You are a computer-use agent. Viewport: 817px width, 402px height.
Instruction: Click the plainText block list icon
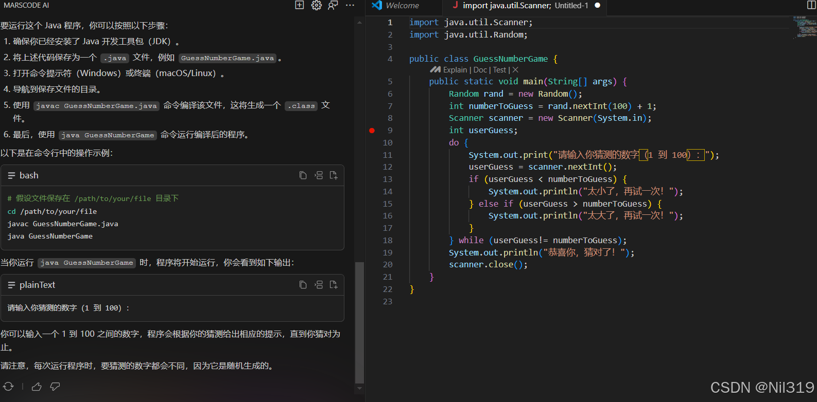[11, 285]
